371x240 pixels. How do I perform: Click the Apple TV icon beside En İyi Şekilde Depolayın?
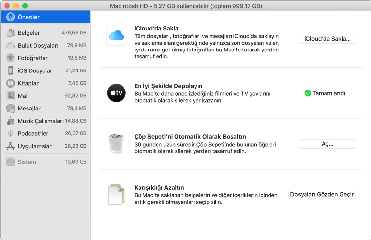coord(116,93)
